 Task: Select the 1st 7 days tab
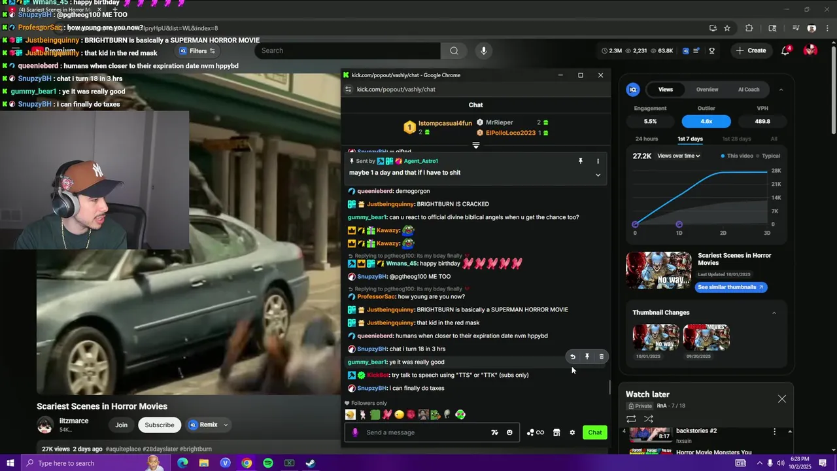click(x=690, y=139)
